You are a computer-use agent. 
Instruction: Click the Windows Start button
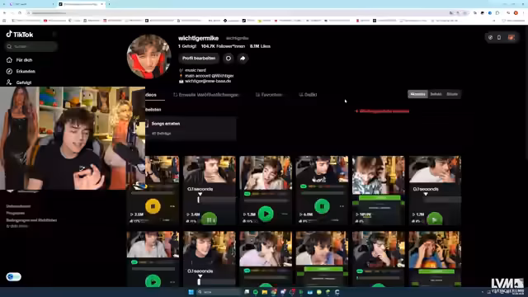click(191, 292)
